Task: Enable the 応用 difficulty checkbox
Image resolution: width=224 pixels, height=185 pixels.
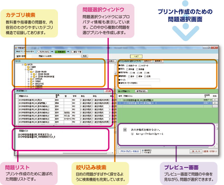Action: tap(145, 76)
